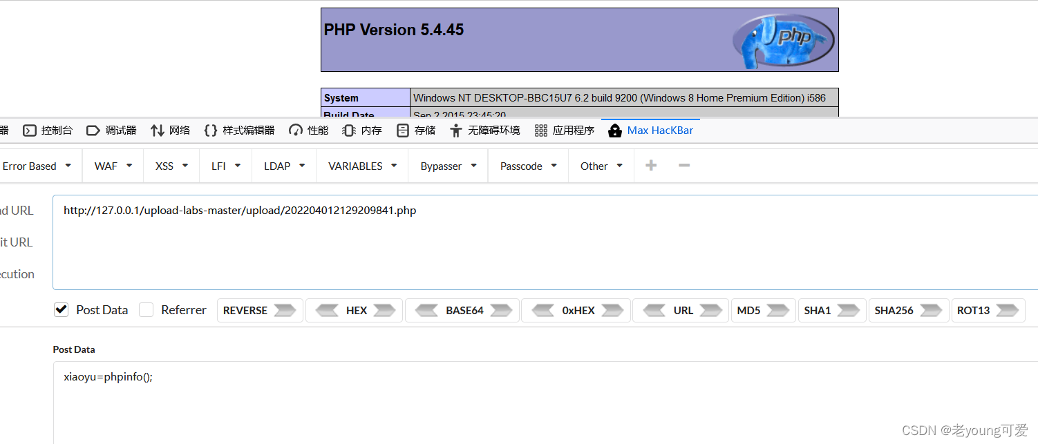Viewport: 1038px width, 444px height.
Task: Open the 控制台 console tab
Action: click(48, 131)
